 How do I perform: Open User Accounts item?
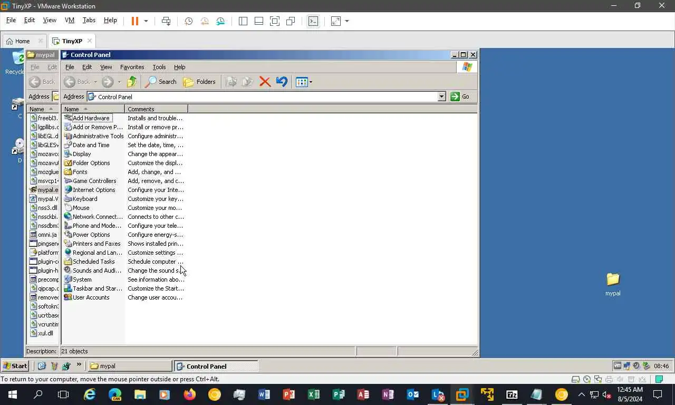(87, 297)
